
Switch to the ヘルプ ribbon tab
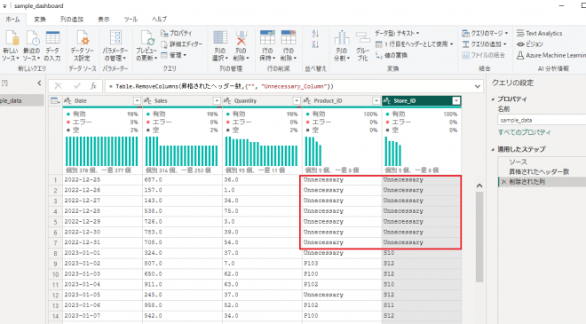pos(159,19)
